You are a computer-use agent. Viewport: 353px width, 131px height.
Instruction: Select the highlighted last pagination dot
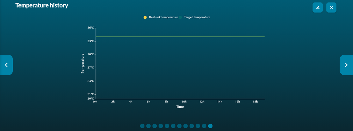pos(210,126)
